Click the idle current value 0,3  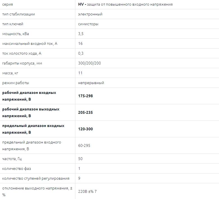81,53
